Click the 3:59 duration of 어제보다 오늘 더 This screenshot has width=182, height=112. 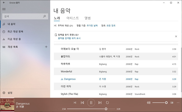[x=174, y=49]
